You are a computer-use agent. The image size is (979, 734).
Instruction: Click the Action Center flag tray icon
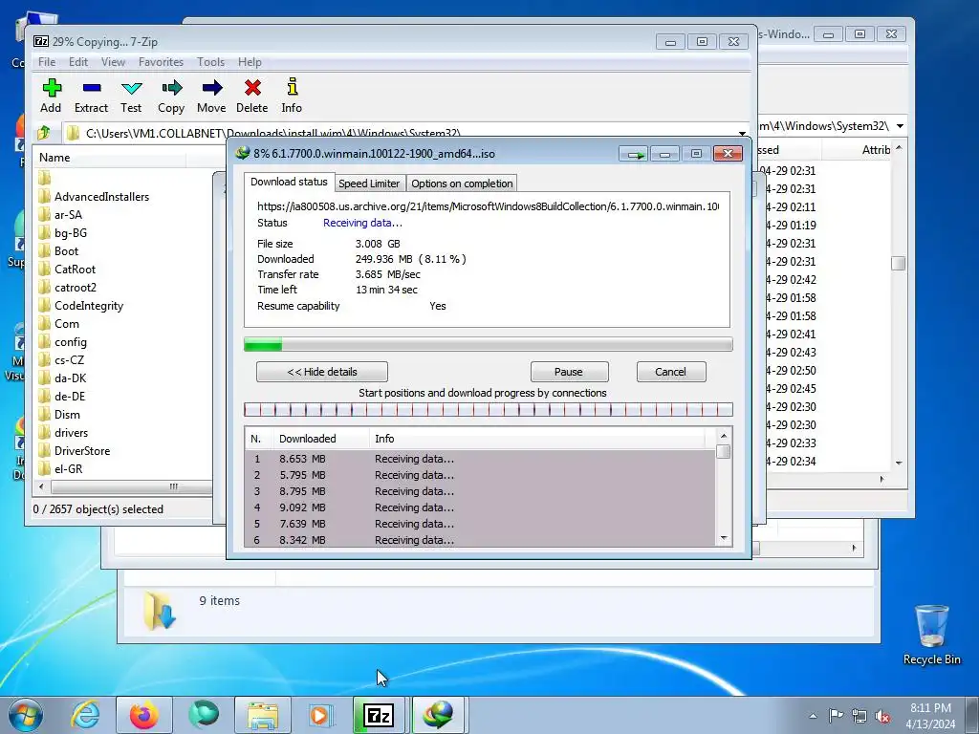coord(836,716)
